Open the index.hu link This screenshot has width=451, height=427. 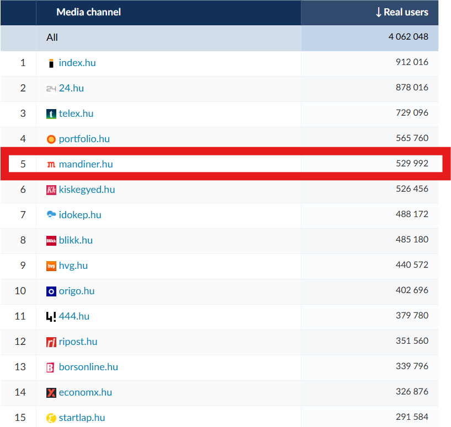pyautogui.click(x=77, y=63)
